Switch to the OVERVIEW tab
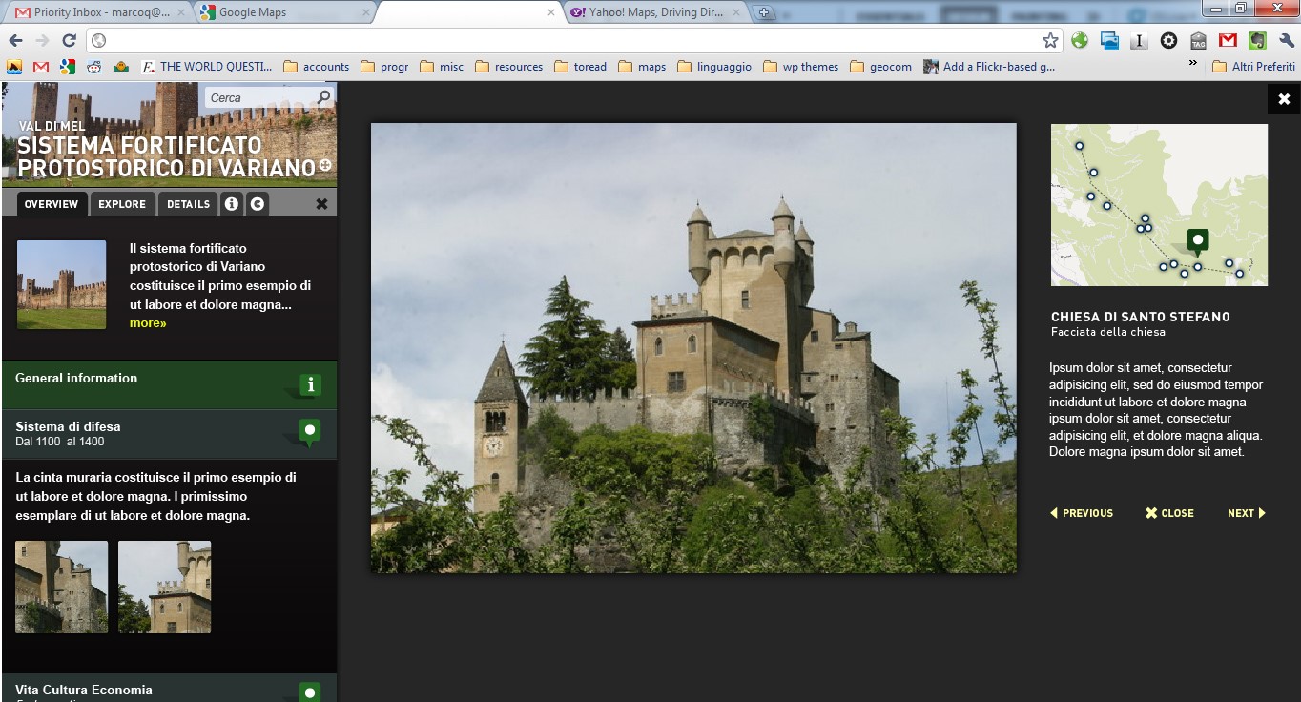 pyautogui.click(x=52, y=204)
